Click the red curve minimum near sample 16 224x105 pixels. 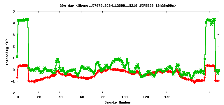(x=34, y=82)
